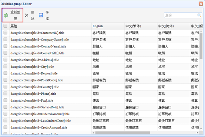The width and height of the screenshot is (205, 137).
Task: Click the 存檔 save label
Action: pyautogui.click(x=47, y=15)
